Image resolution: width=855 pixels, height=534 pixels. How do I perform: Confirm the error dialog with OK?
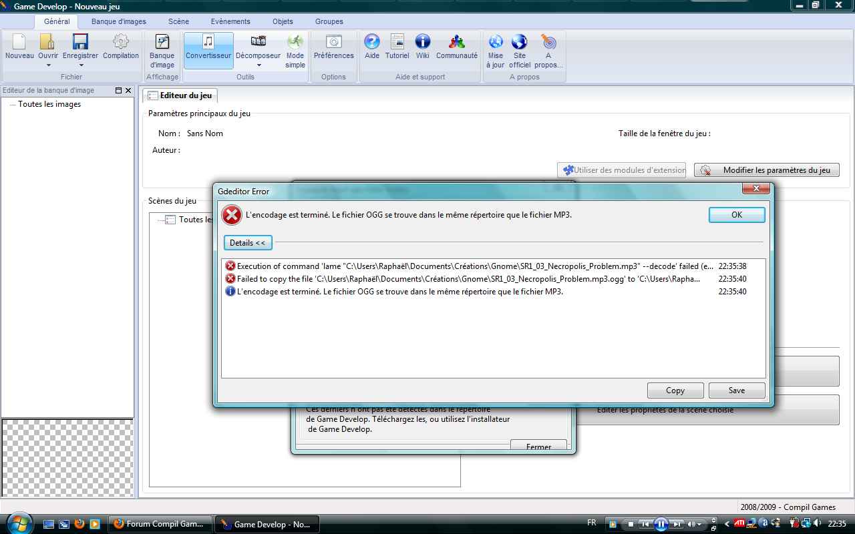(x=737, y=215)
